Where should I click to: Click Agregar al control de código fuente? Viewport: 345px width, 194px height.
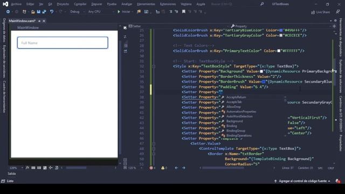click(x=302, y=181)
